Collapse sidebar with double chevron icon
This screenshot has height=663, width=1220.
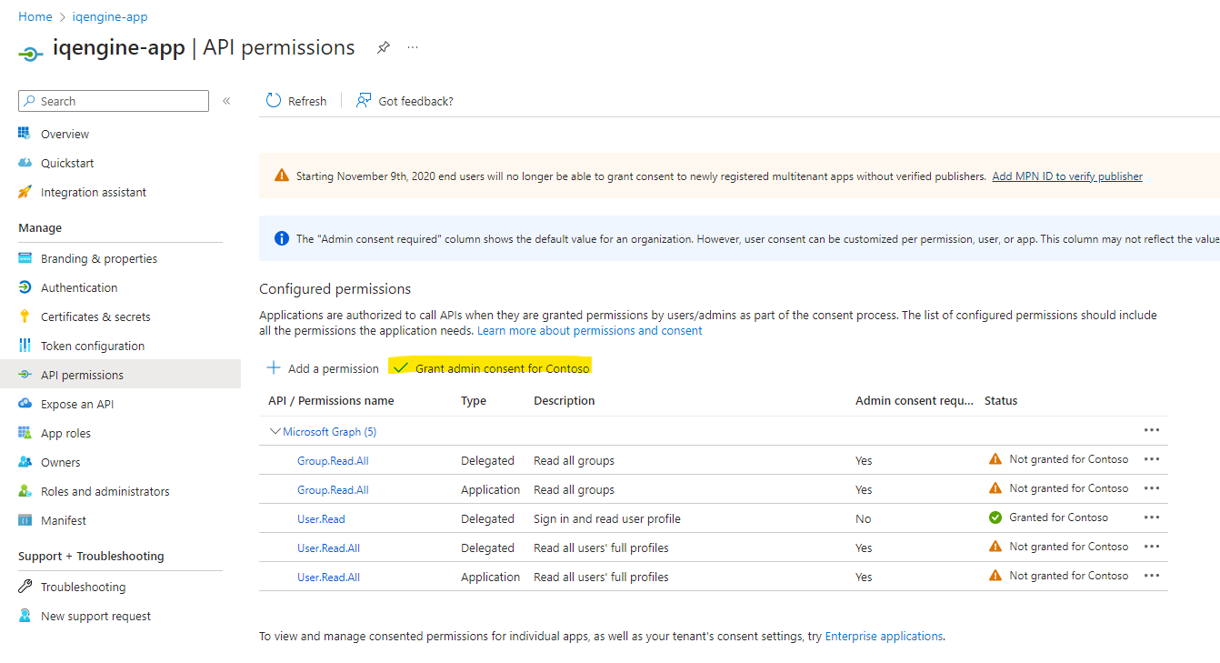[x=226, y=101]
